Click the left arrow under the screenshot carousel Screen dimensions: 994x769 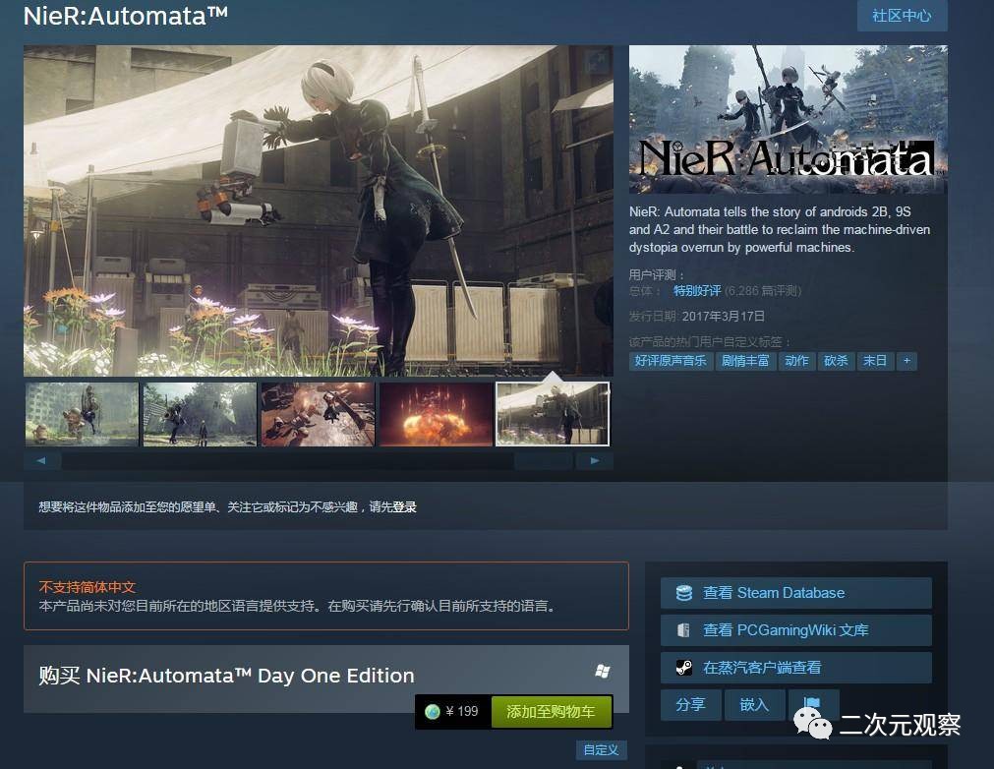pyautogui.click(x=41, y=460)
